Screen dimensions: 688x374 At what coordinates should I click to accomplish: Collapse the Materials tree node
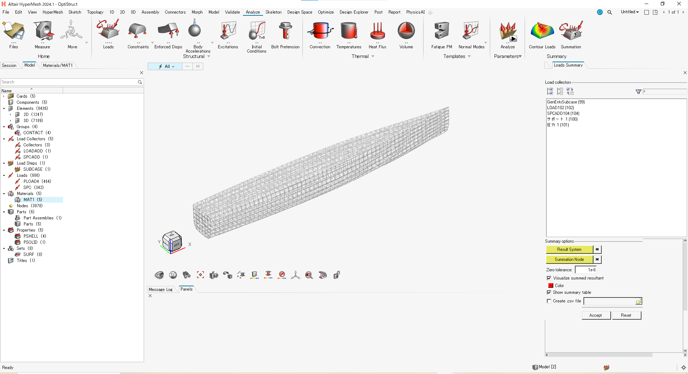tap(4, 194)
